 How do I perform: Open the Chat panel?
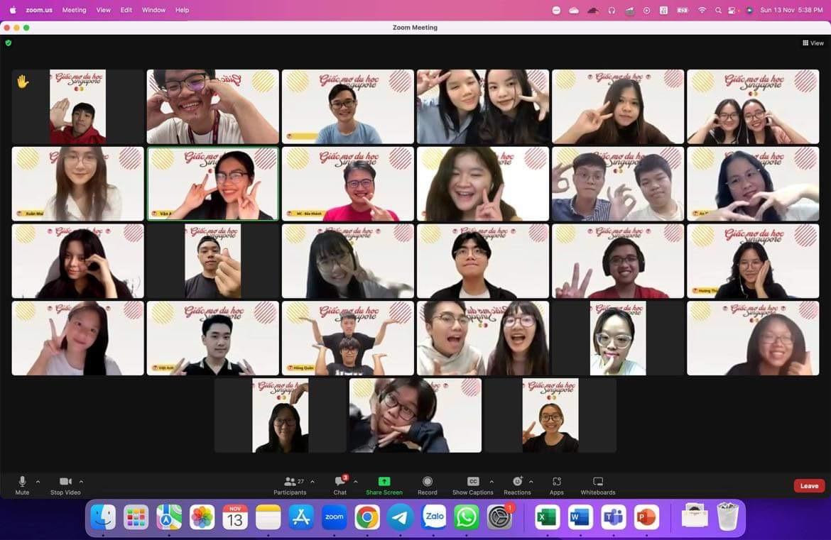coord(340,485)
